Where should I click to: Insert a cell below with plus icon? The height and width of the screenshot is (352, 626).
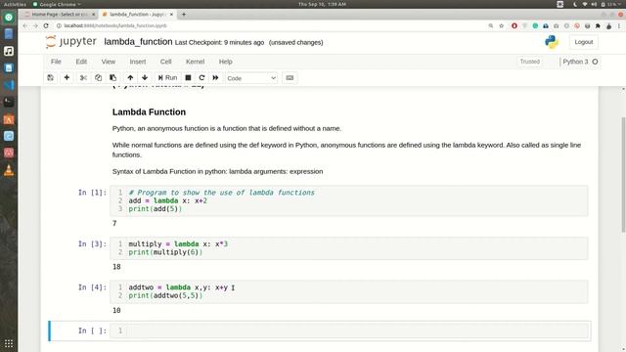coord(67,78)
